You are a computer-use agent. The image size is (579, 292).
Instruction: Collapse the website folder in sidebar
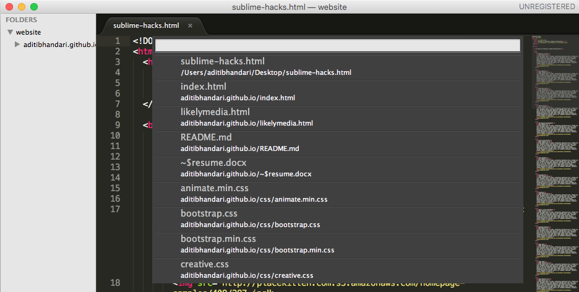click(x=10, y=32)
